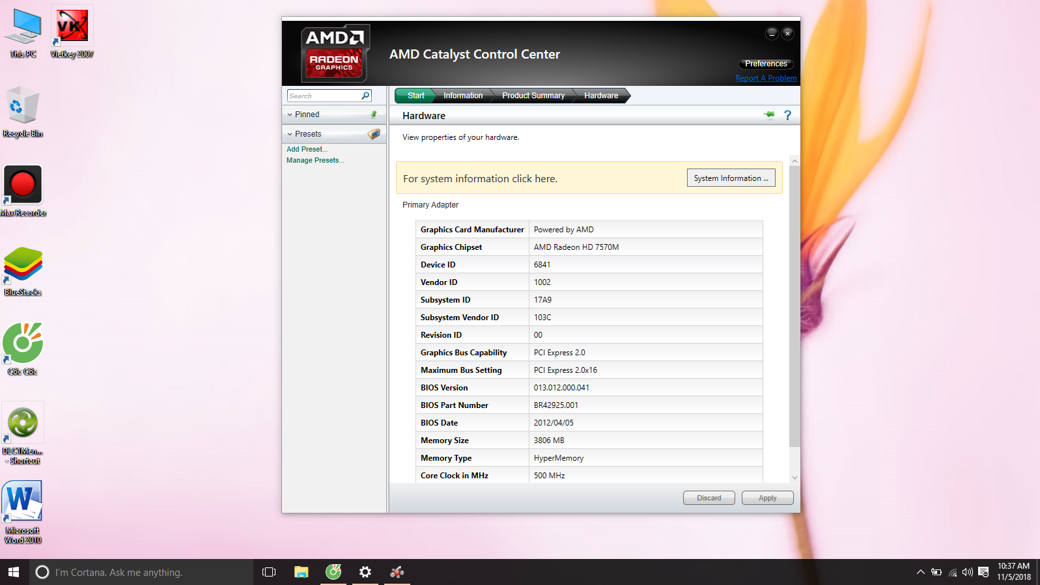Image resolution: width=1040 pixels, height=585 pixels.
Task: Click the scroll down arrow of hardware list
Action: coord(794,478)
